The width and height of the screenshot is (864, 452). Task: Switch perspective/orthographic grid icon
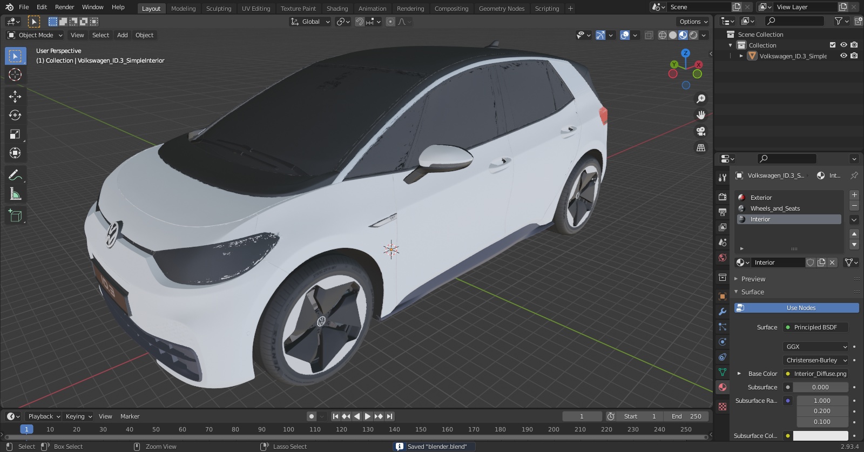coord(701,147)
